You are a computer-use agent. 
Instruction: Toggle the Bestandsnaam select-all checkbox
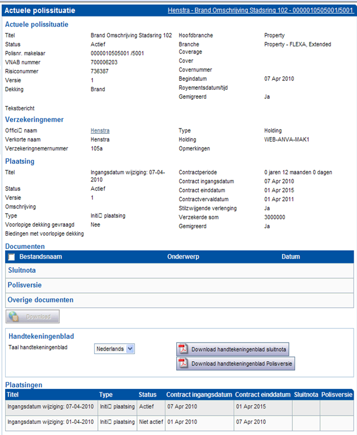11,257
